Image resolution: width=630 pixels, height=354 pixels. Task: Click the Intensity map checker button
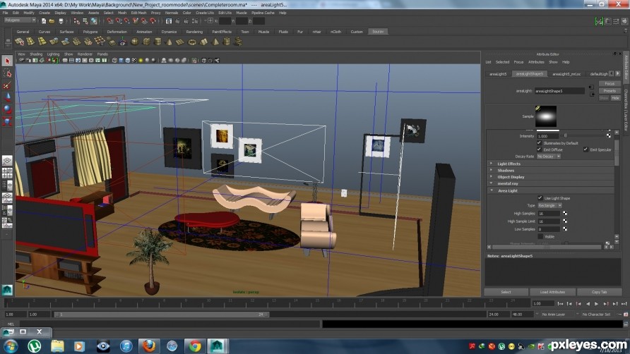pyautogui.click(x=608, y=135)
